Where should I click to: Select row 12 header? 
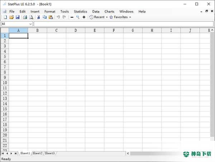[5, 93]
